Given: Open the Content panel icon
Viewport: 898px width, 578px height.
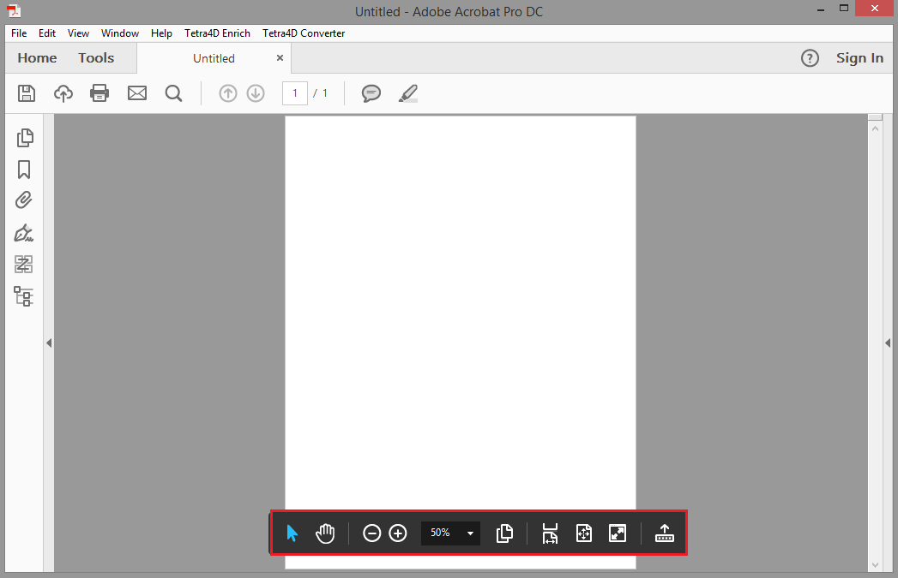Looking at the screenshot, I should coord(23,264).
